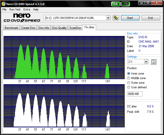The image size is (164, 135).
Task: Click the green refresh icon beside speed setting
Action: pyautogui.click(x=153, y=62)
